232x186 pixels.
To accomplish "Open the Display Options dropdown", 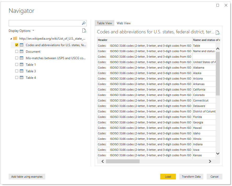I will (21, 31).
